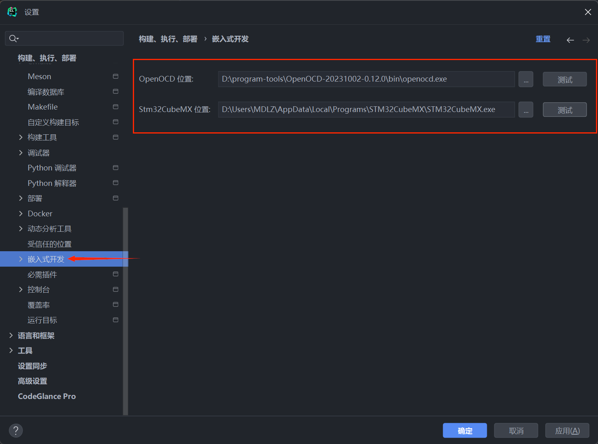The width and height of the screenshot is (598, 444).
Task: Open the 自定义构建目标 settings page
Action: [53, 122]
